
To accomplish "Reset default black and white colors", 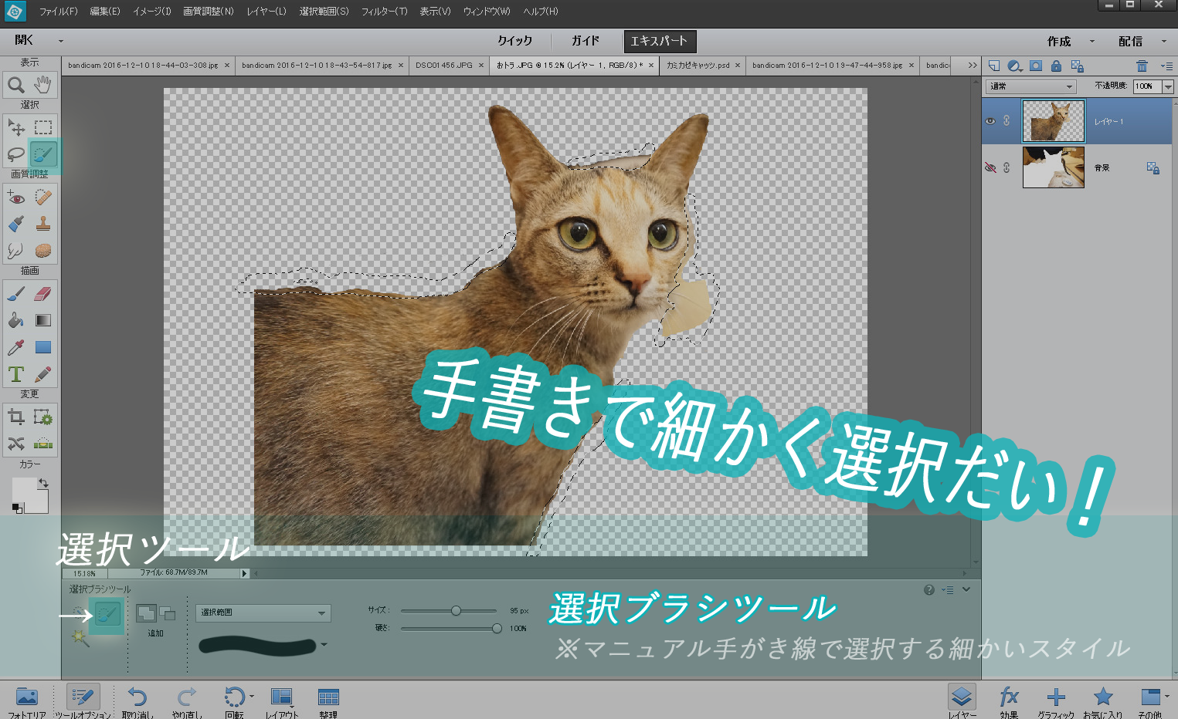I will pyautogui.click(x=17, y=508).
